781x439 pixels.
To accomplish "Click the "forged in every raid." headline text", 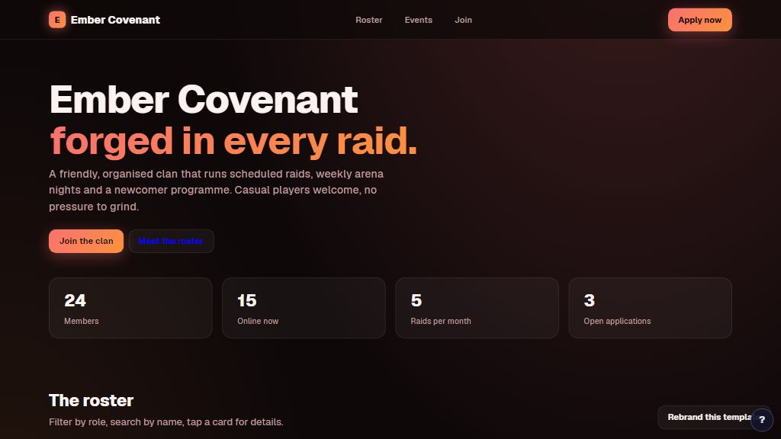I will 233,142.
